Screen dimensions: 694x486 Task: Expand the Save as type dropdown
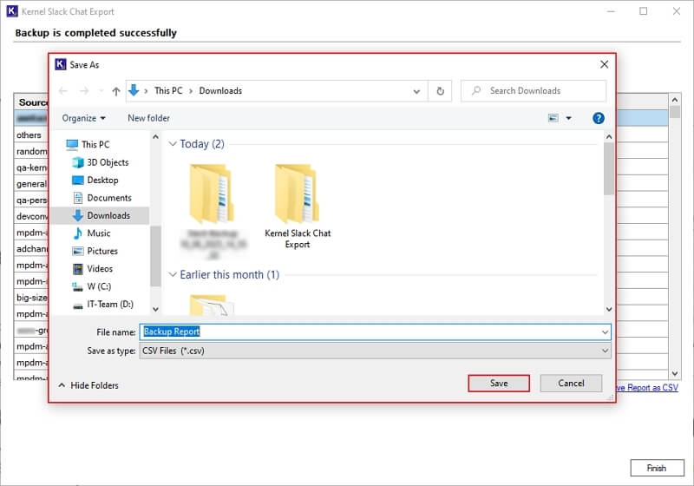pos(605,351)
